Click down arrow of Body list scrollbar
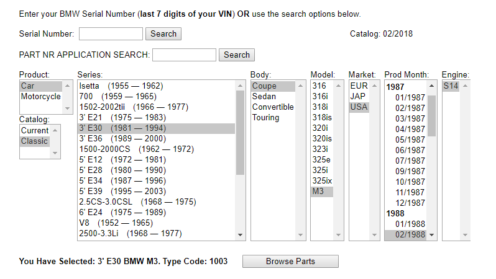This screenshot has height=279, width=496. coord(301,235)
